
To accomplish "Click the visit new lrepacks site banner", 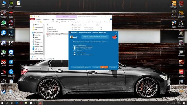I will 95,37.
